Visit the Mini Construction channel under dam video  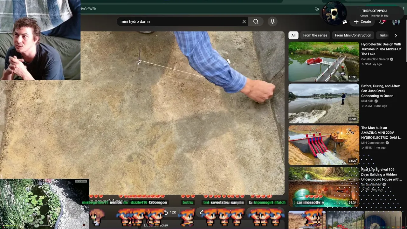(x=373, y=143)
